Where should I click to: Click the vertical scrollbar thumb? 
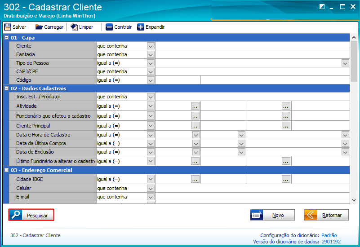(x=354, y=61)
